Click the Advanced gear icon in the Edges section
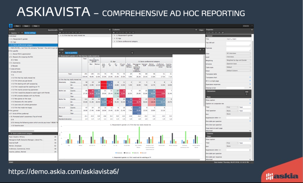The width and height of the screenshot is (303, 183). tap(250, 160)
